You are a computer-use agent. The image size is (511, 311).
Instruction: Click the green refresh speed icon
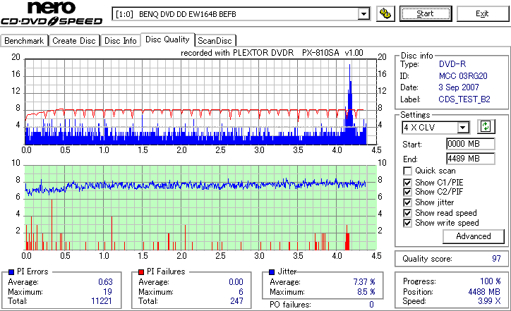pos(486,126)
